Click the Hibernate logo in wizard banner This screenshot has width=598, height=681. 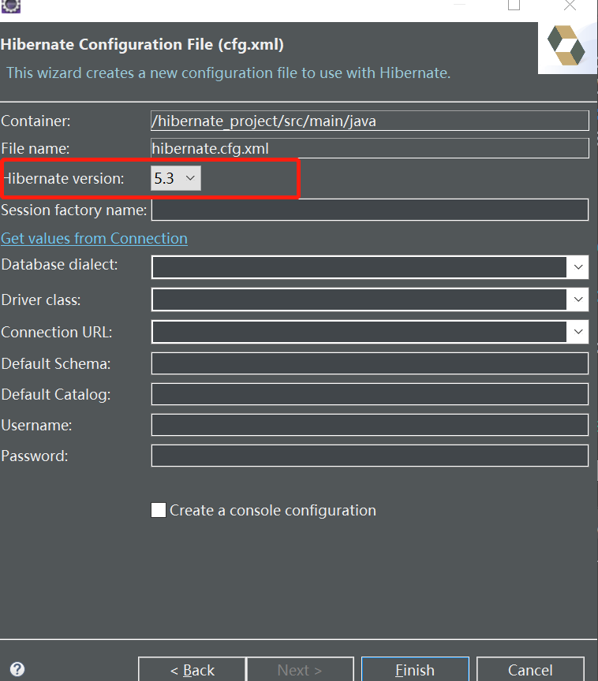coord(566,46)
